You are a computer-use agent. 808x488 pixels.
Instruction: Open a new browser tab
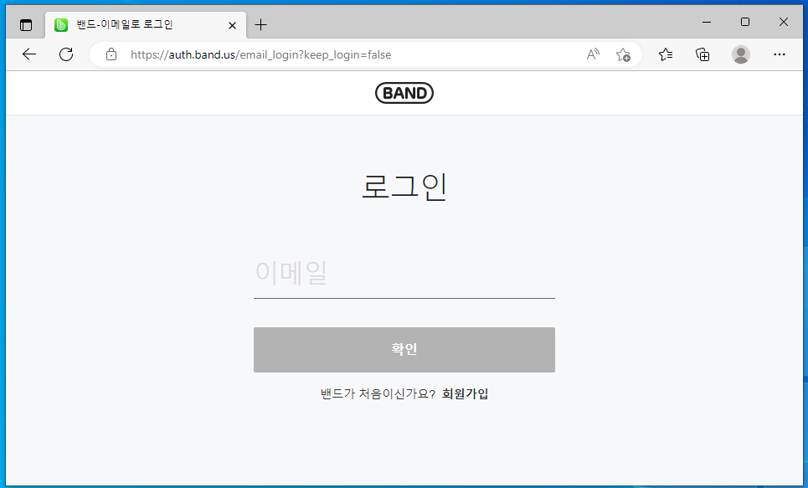click(260, 25)
